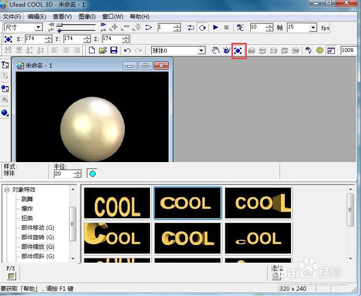Click the yellow globe icon
Image resolution: width=361 pixels, height=296 pixels.
[320, 50]
